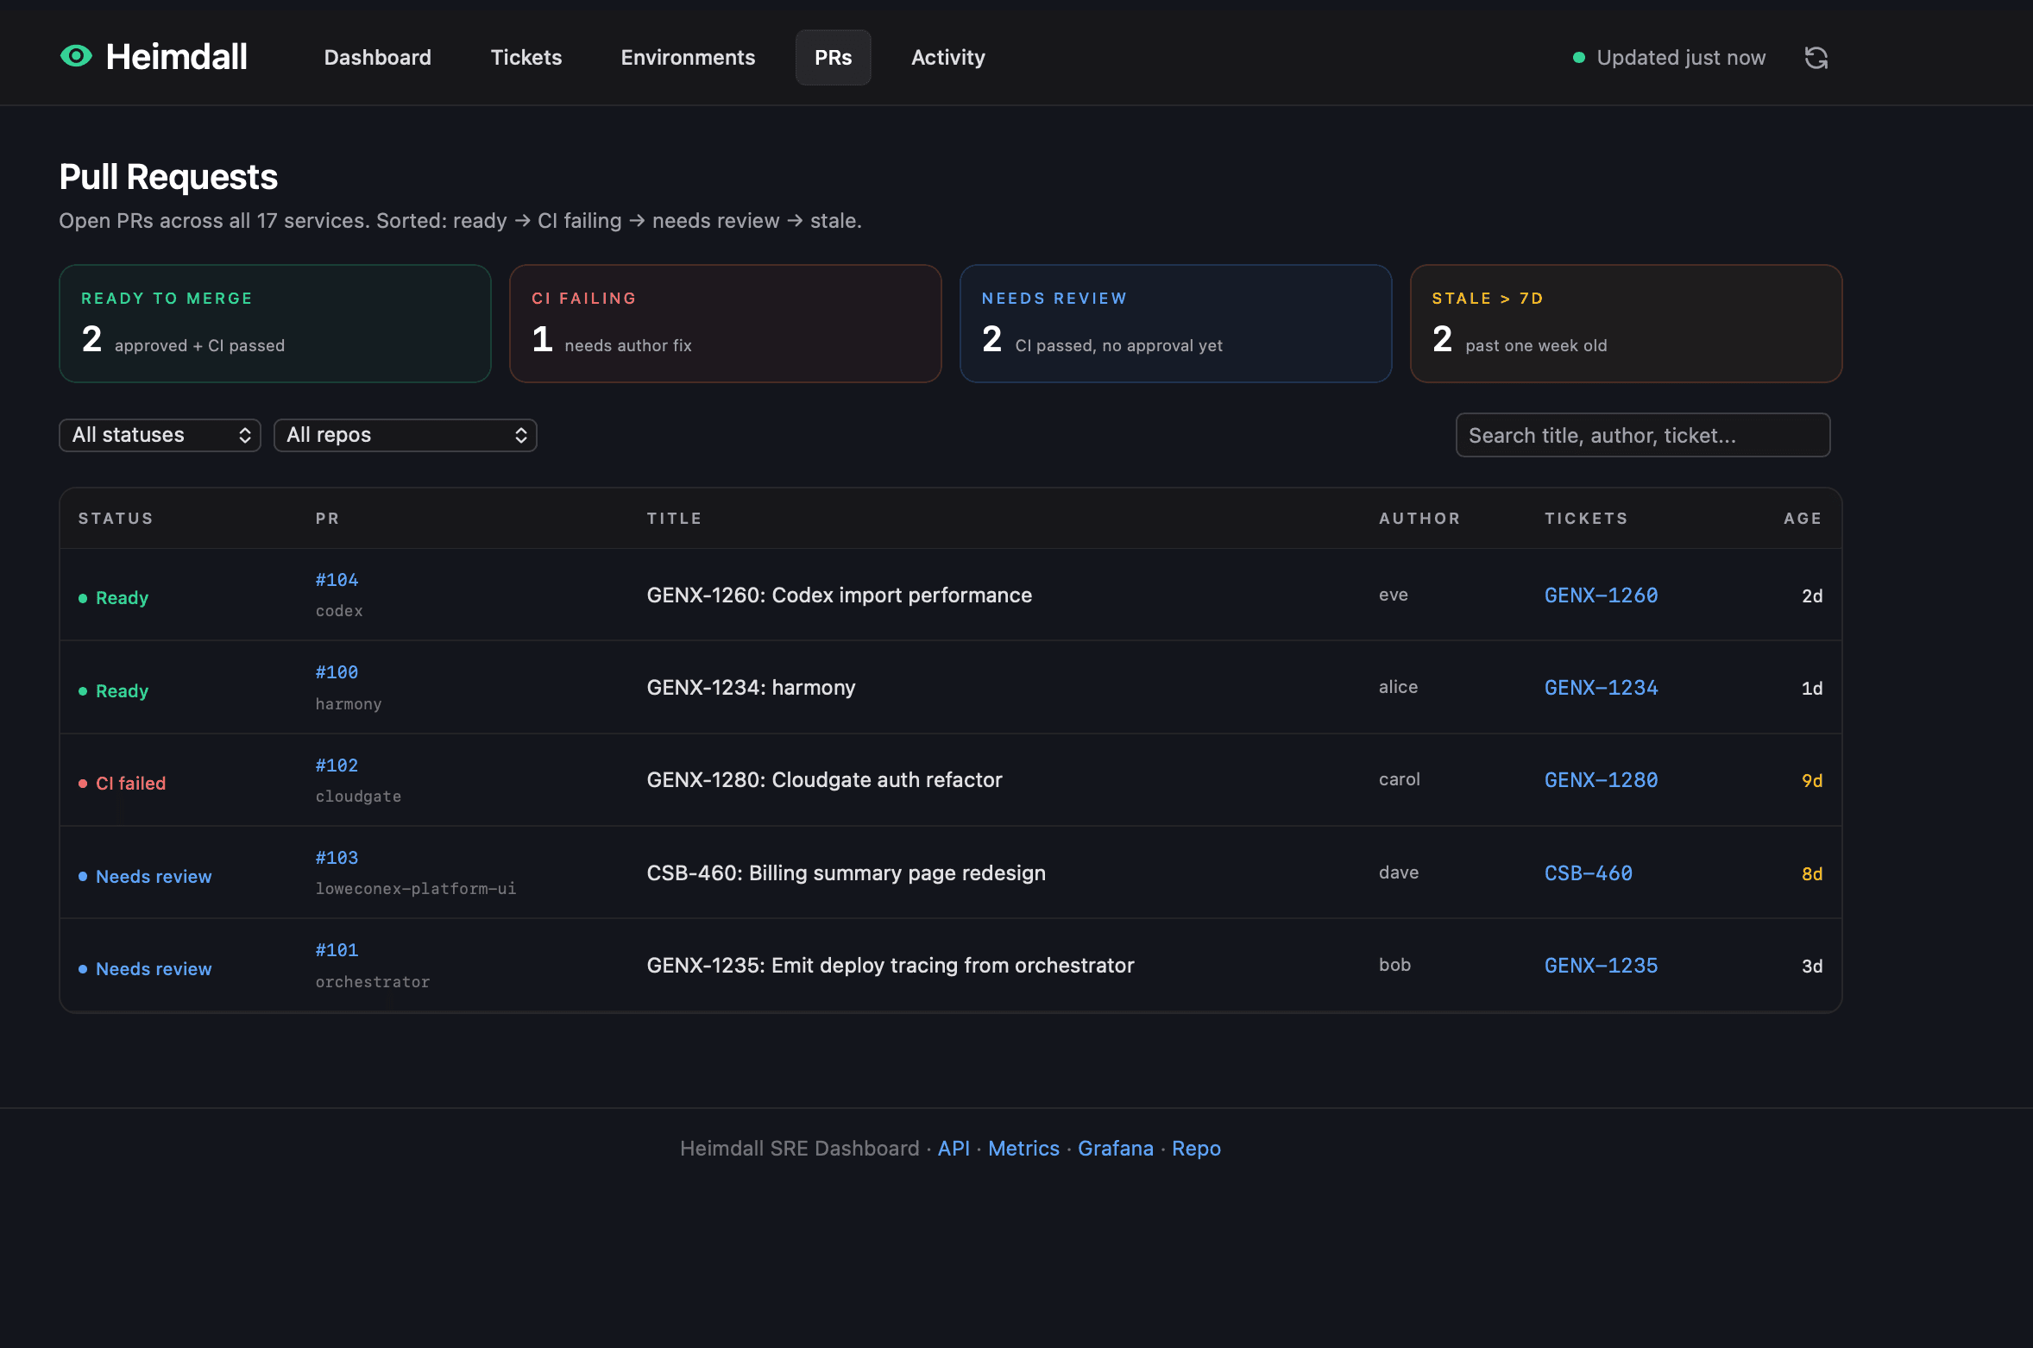2033x1348 pixels.
Task: Click the AGE column header
Action: tap(1803, 519)
